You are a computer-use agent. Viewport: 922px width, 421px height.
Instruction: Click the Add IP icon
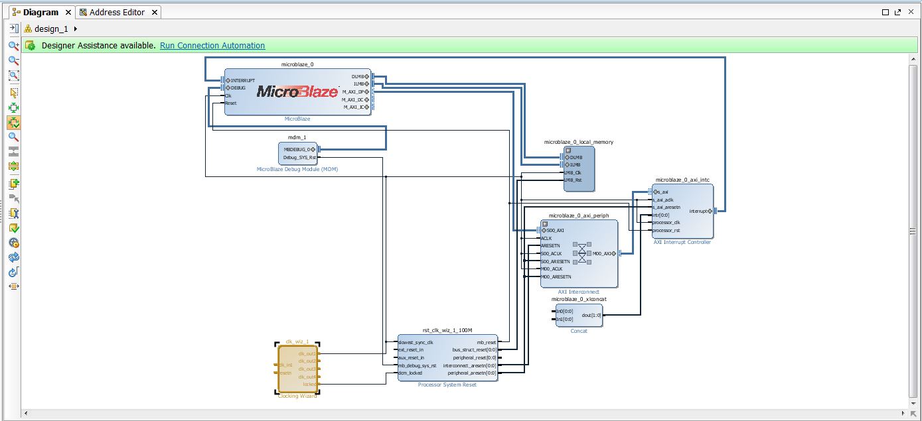coord(13,184)
